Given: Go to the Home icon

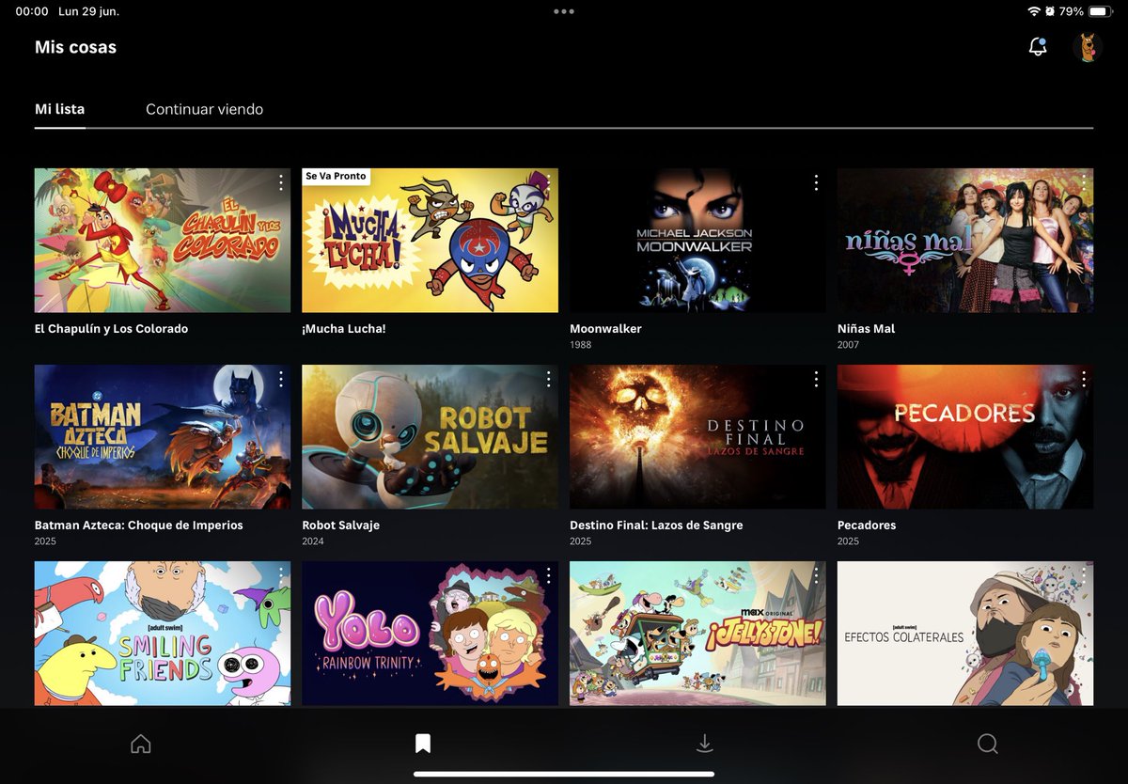Looking at the screenshot, I should pyautogui.click(x=141, y=744).
